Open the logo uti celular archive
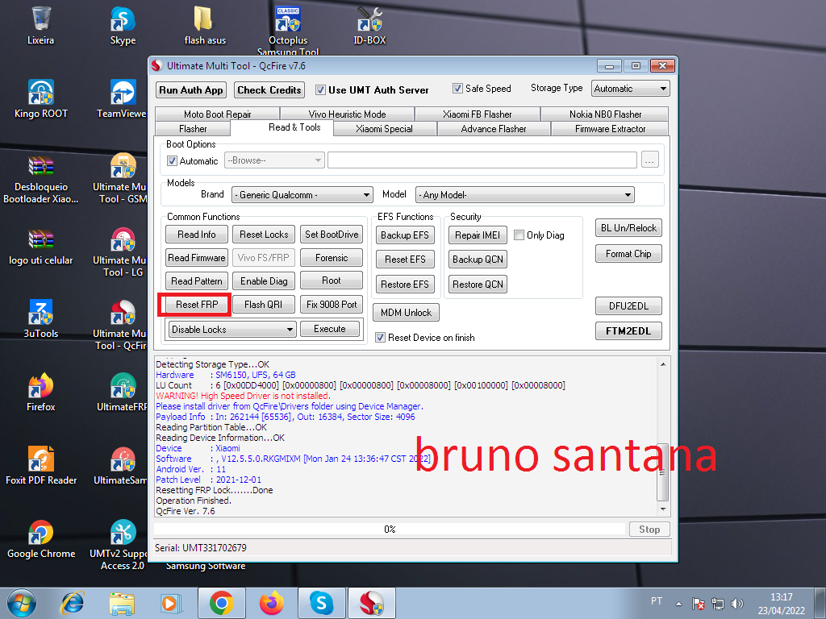The height and width of the screenshot is (619, 826). pyautogui.click(x=40, y=247)
